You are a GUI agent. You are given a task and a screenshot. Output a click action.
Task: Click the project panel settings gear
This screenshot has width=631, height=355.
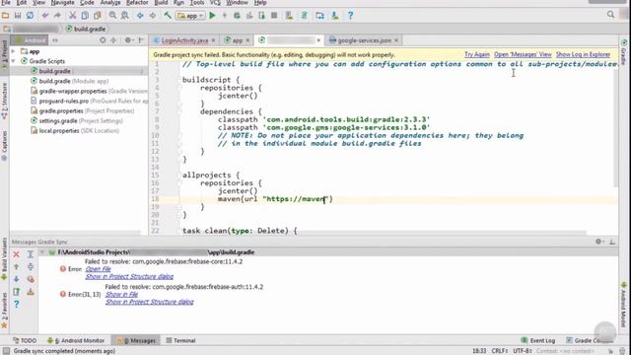(128, 40)
